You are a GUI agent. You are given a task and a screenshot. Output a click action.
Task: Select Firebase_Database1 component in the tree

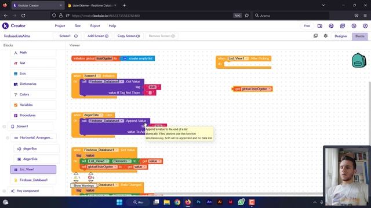(x=33, y=180)
